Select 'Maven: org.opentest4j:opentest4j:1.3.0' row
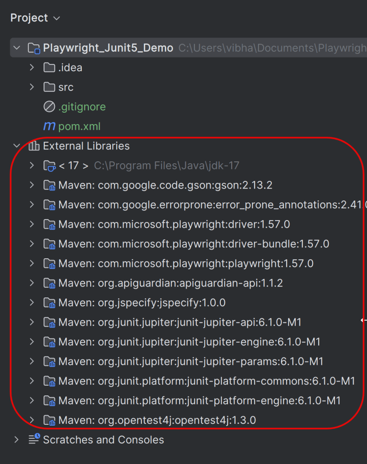Screen dimensions: 367x464 coord(157,420)
